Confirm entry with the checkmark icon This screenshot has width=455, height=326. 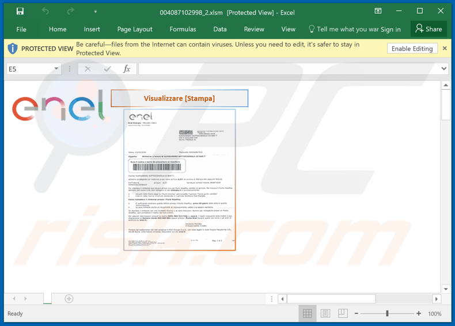click(107, 69)
